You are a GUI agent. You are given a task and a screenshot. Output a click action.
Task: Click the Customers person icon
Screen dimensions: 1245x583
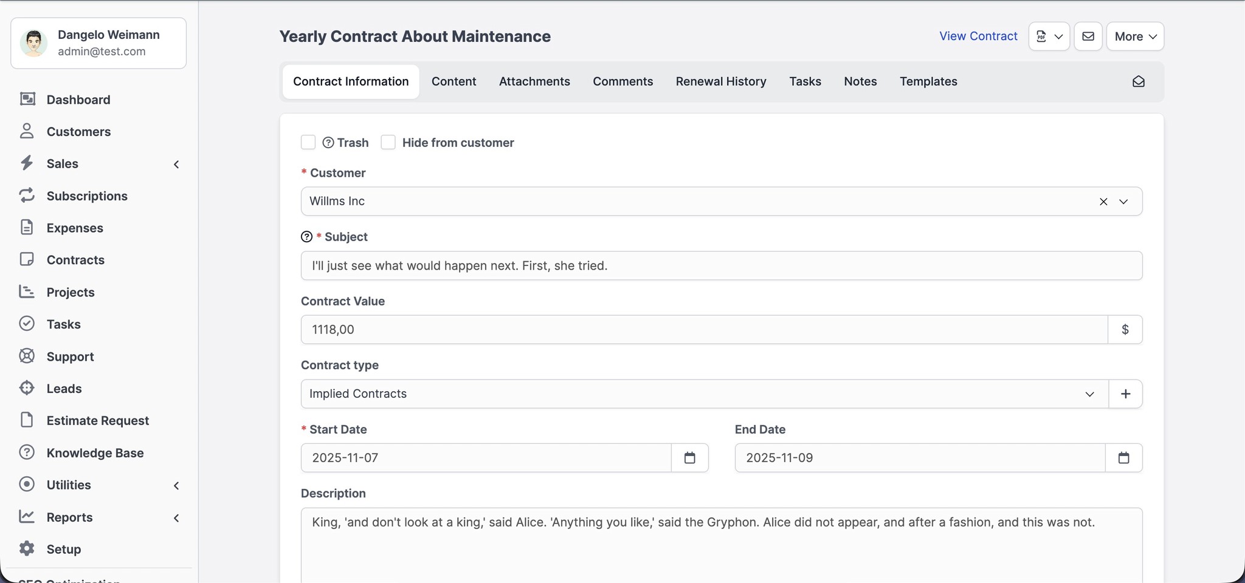coord(27,131)
